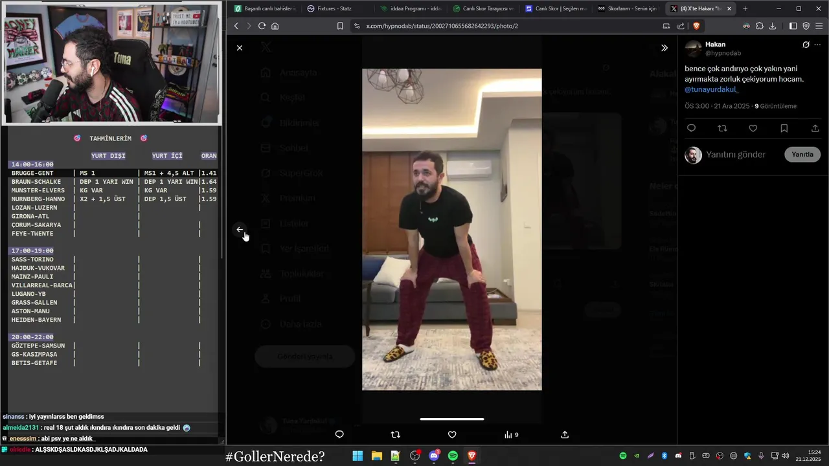
Task: Click Hakan's profile avatar in tweet
Action: tap(693, 49)
